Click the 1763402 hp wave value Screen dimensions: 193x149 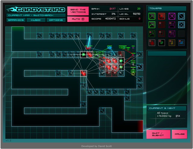[164, 116]
